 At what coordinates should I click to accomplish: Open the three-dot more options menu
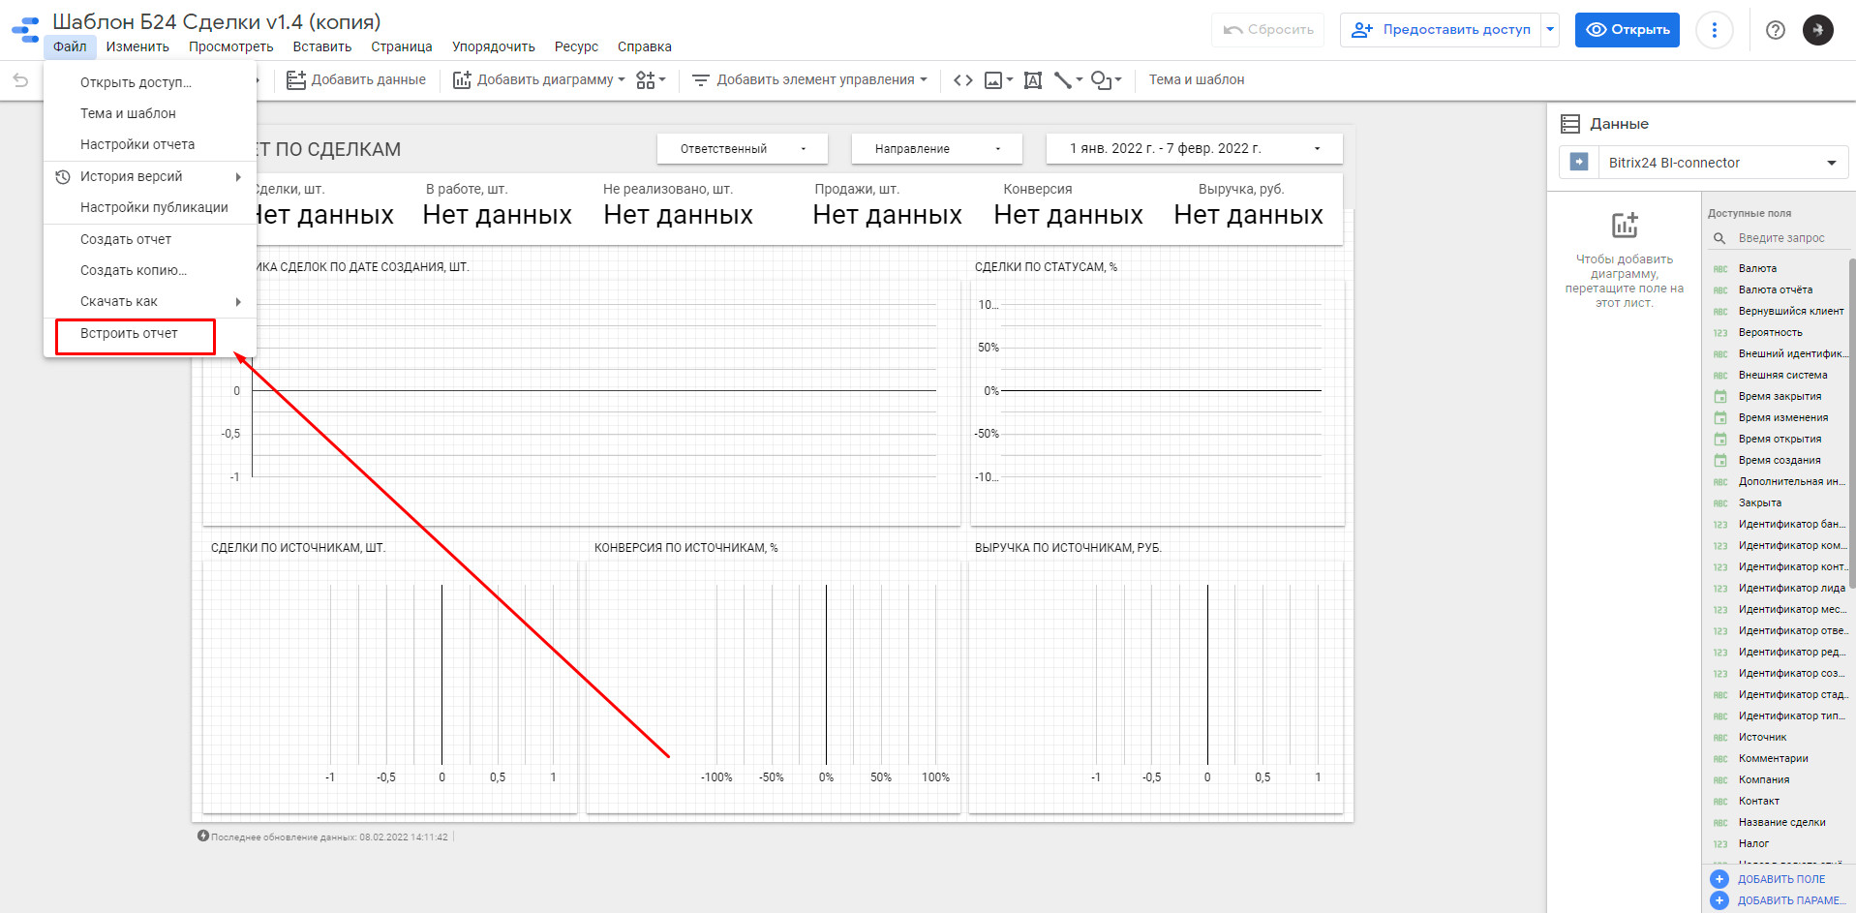(x=1714, y=30)
